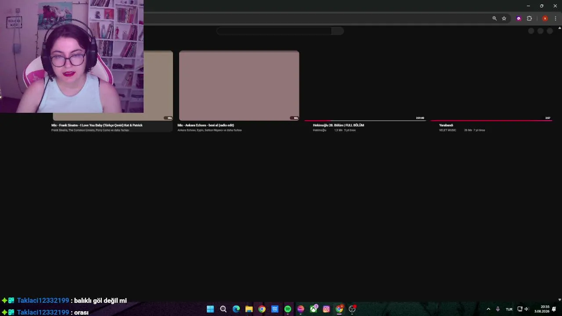Click 'balıklı göl değil mi' chat message
562x316 pixels.
point(101,301)
